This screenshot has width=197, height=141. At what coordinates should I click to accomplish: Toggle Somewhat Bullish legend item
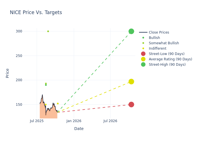164,43
